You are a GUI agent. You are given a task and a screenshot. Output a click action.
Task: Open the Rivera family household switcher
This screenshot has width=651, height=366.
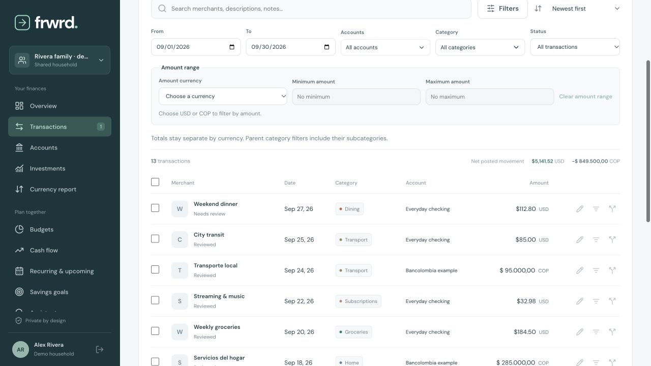pos(60,60)
